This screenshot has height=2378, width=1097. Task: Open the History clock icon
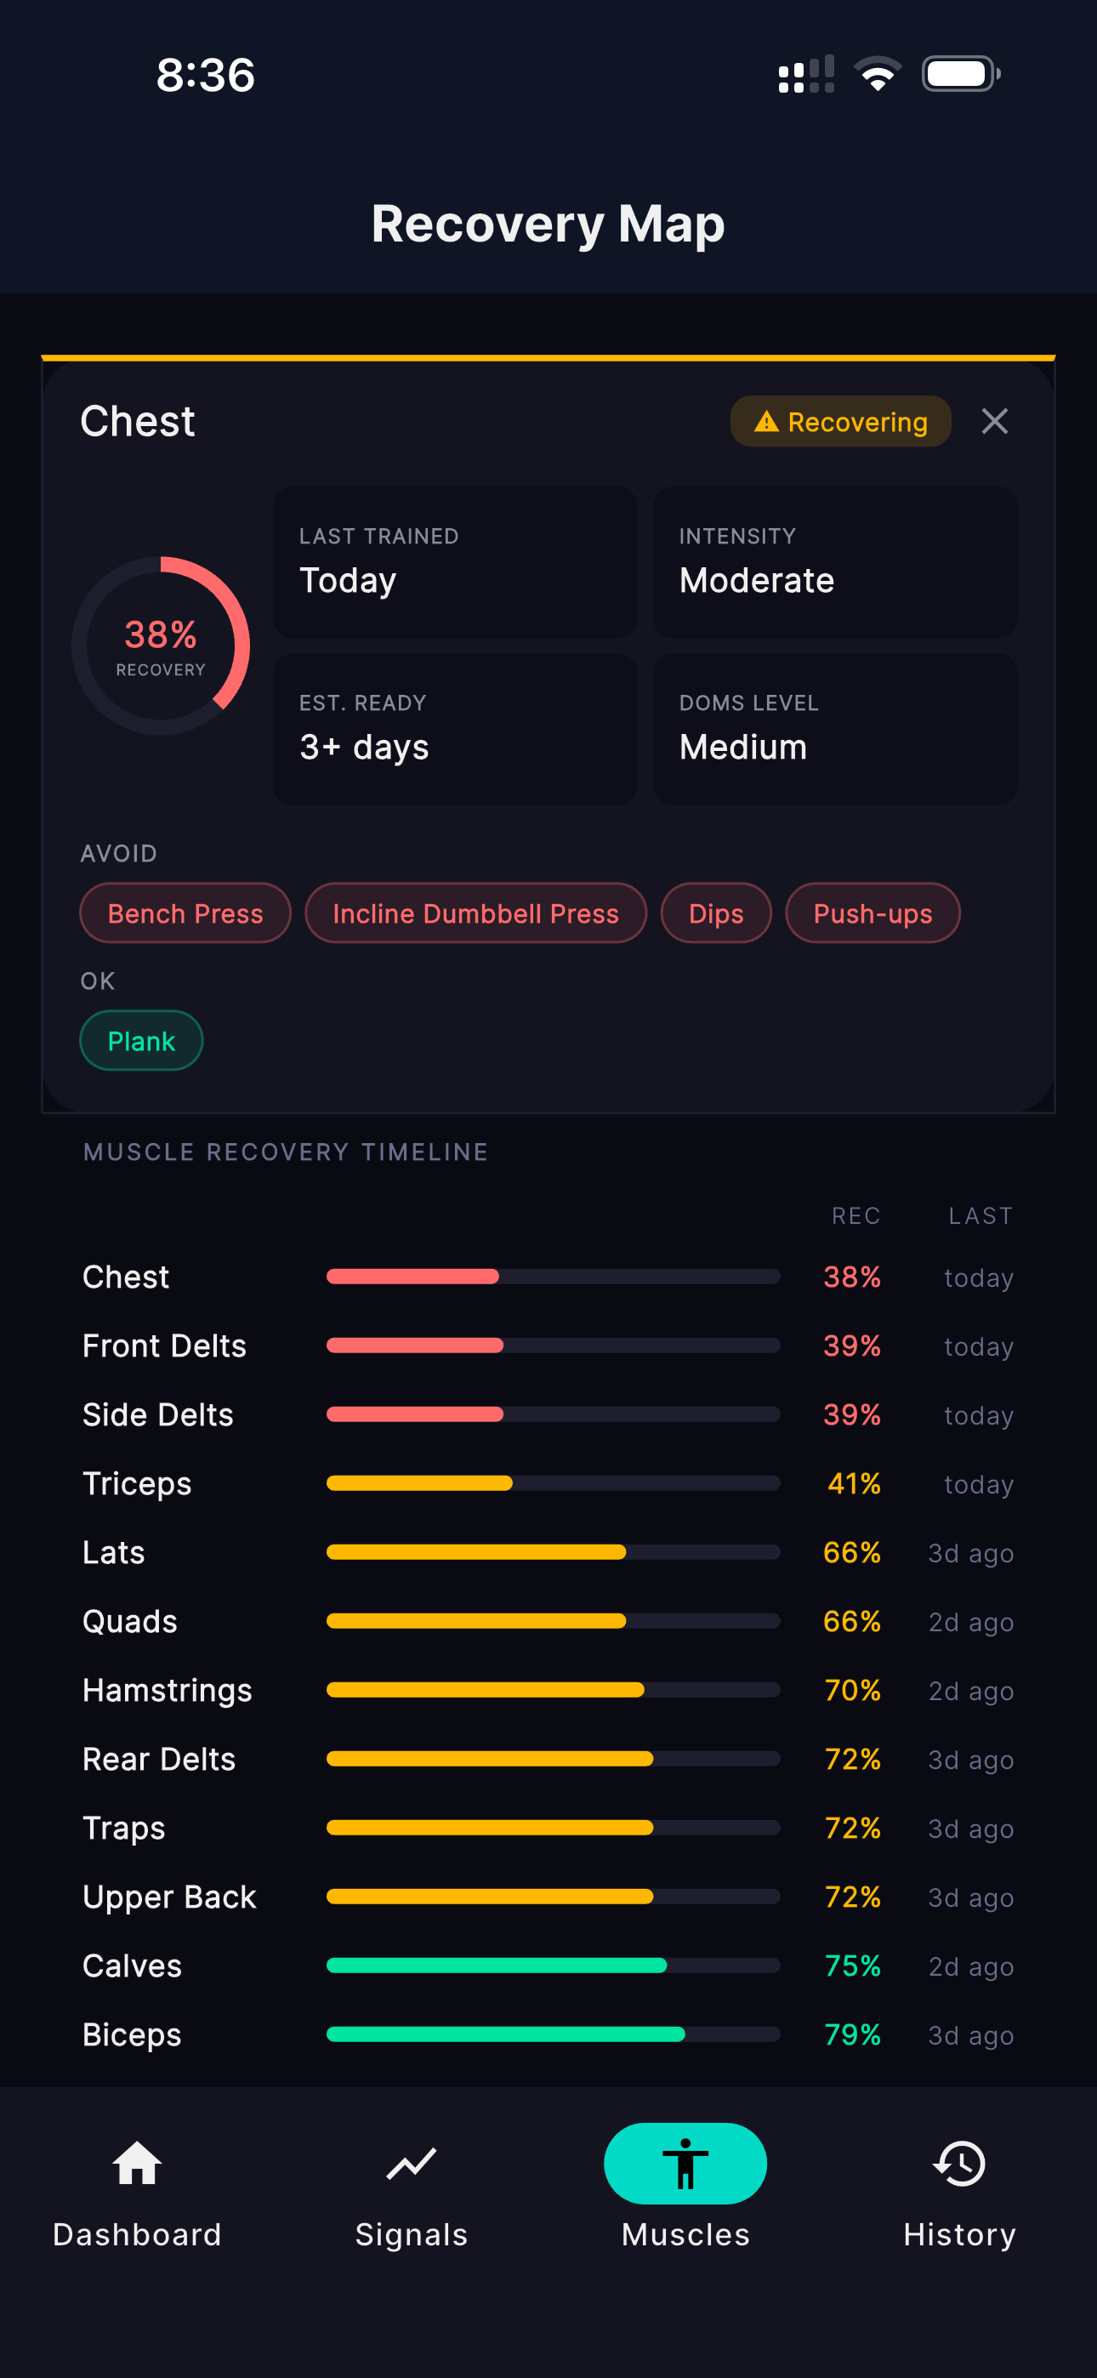point(959,2164)
